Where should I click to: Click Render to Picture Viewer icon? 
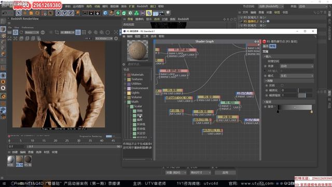pyautogui.click(x=91, y=13)
